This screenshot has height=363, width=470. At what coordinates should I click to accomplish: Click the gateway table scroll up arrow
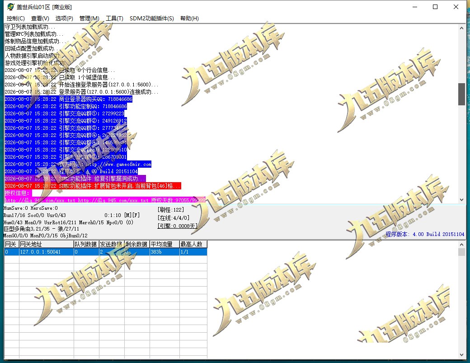461,245
